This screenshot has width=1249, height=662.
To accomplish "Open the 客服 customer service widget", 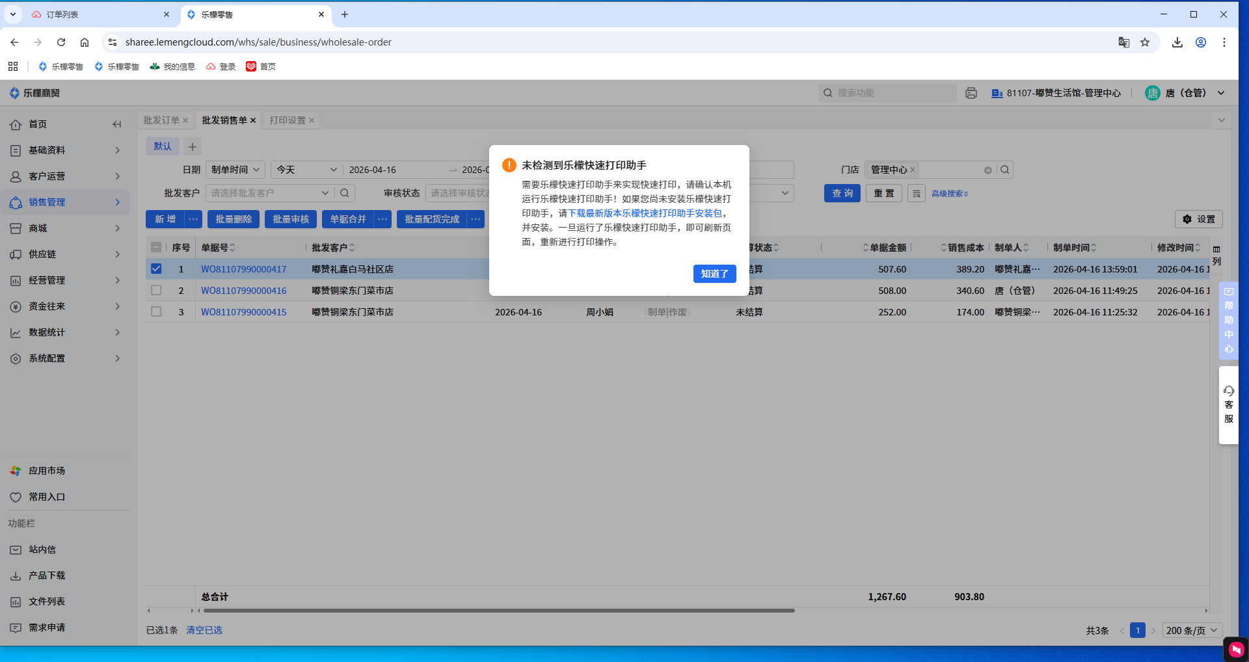I will pos(1229,404).
